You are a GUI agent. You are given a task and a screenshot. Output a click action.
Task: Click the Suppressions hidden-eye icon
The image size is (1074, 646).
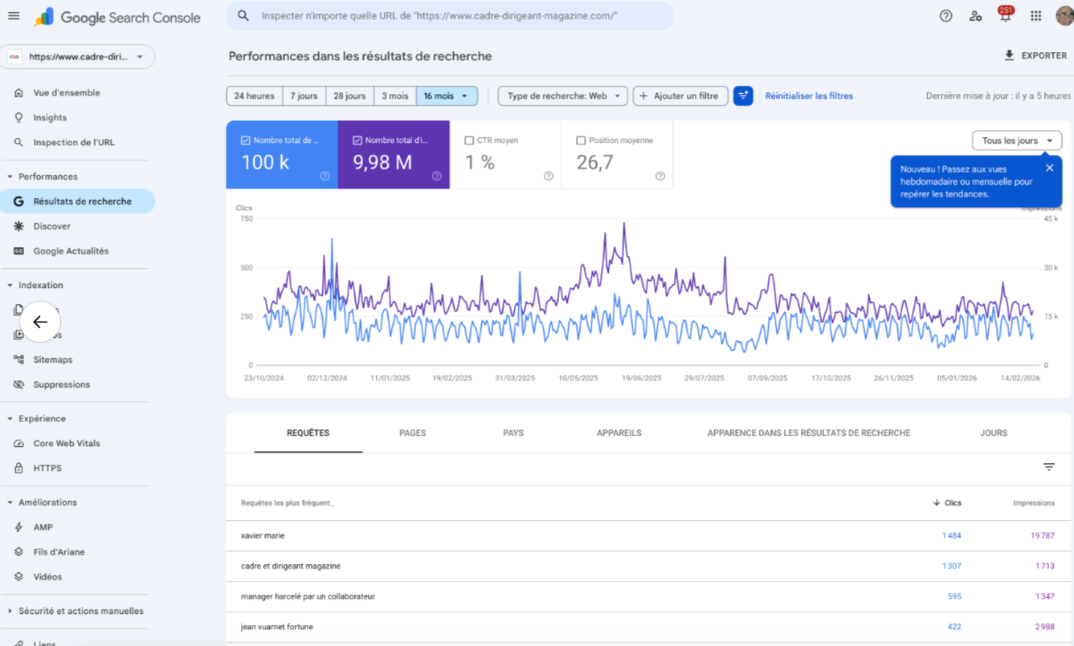(18, 384)
